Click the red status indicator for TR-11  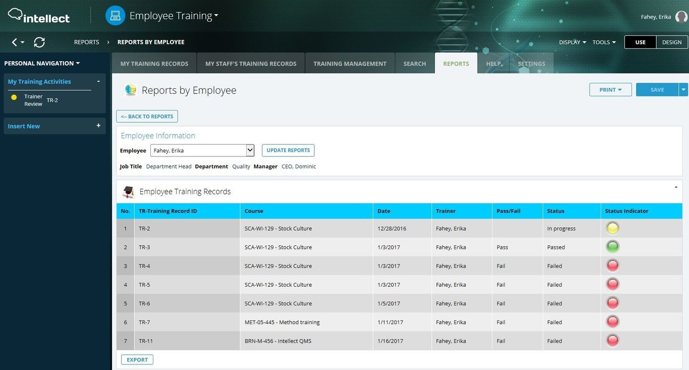(x=612, y=340)
